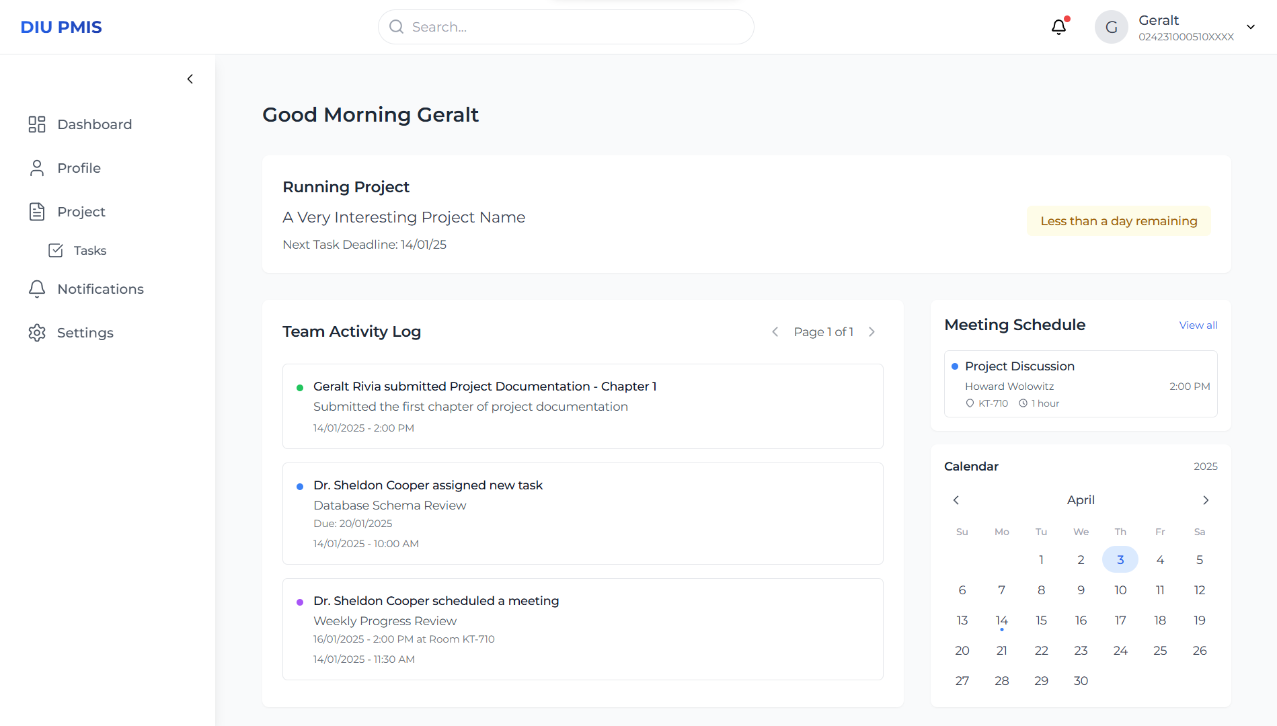The width and height of the screenshot is (1277, 726).
Task: Click View all for Meeting Schedule
Action: point(1198,325)
